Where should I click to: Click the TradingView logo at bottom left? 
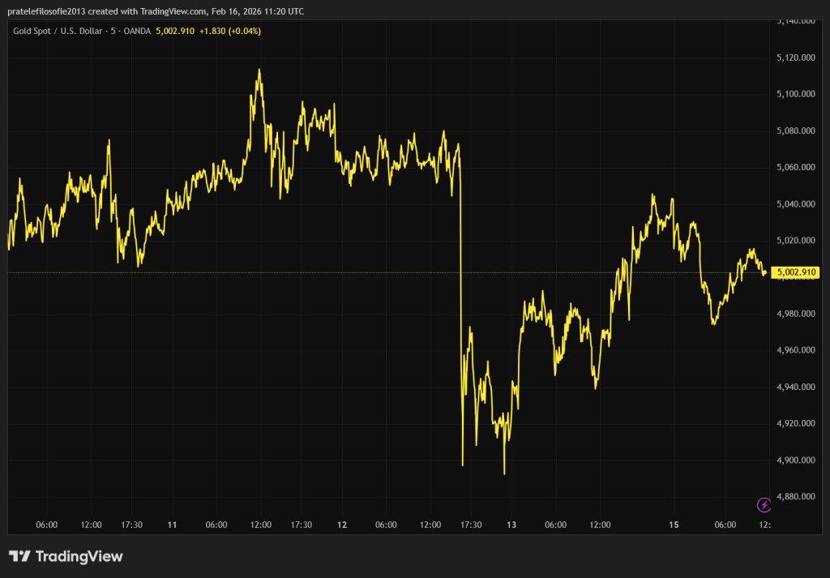click(66, 556)
